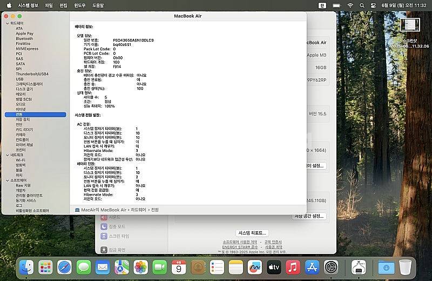Click 하드웨어 in the bottom path bar

[138, 210]
